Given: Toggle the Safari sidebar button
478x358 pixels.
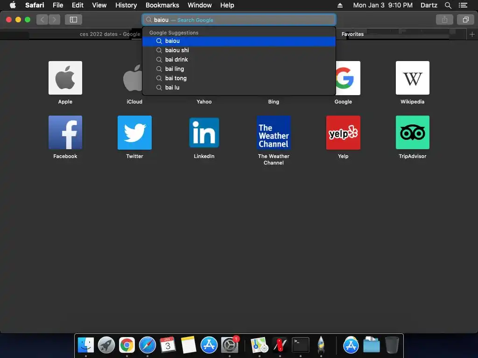Looking at the screenshot, I should [x=73, y=20].
